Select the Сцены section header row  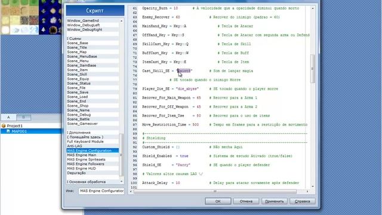click(93, 38)
